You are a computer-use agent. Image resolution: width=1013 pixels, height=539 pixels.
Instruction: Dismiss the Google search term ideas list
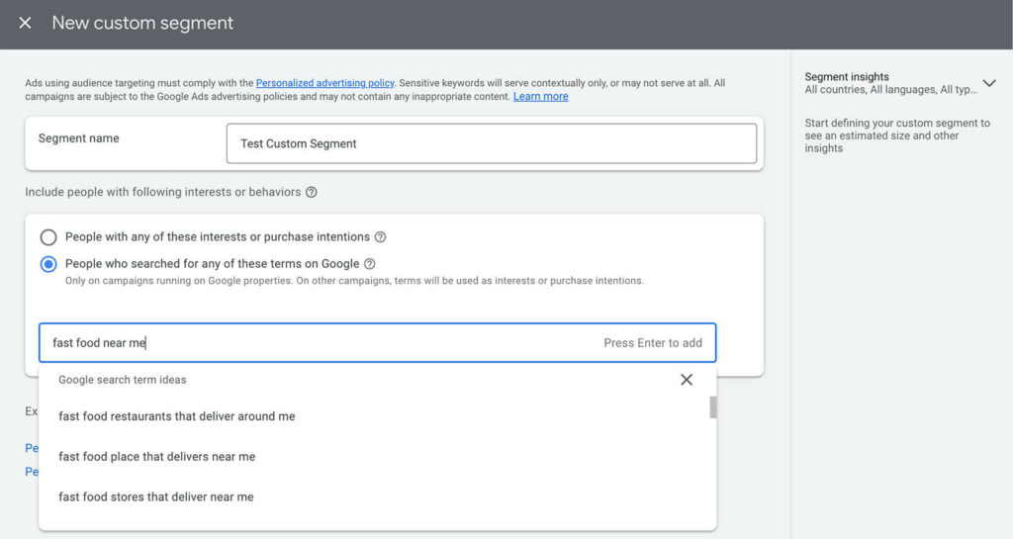pyautogui.click(x=687, y=380)
